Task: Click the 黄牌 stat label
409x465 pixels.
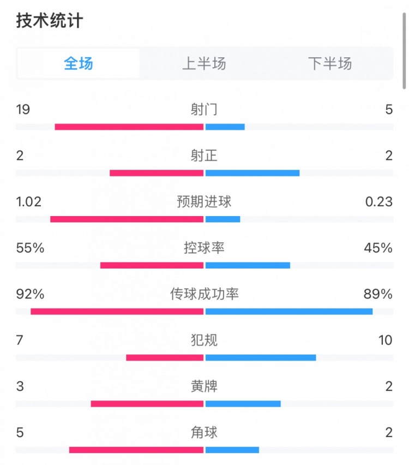Action: point(204,386)
